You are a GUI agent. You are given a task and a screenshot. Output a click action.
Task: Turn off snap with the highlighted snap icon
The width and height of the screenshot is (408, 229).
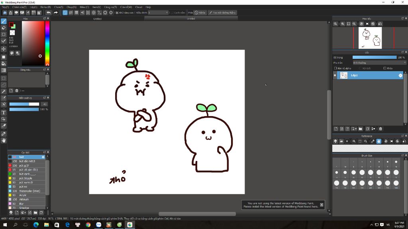click(65, 12)
